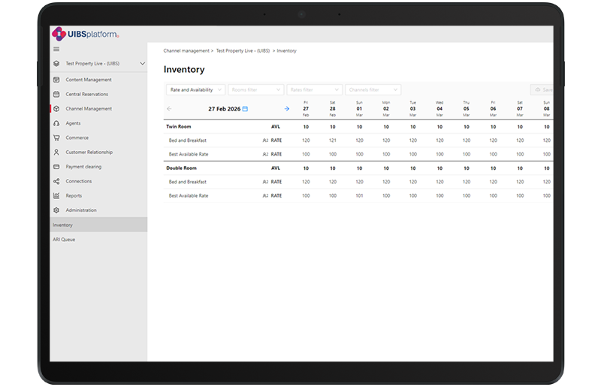Open Content Management from sidebar icon
601x387 pixels.
point(56,80)
